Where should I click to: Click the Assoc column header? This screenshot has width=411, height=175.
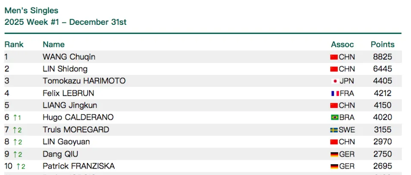342,44
